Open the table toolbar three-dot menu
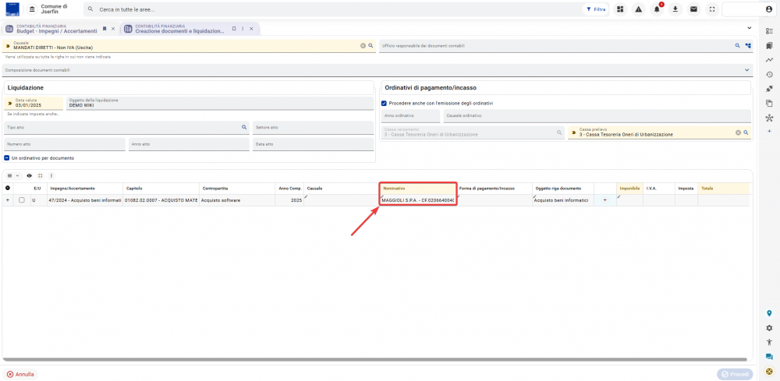This screenshot has height=381, width=780. 51,176
